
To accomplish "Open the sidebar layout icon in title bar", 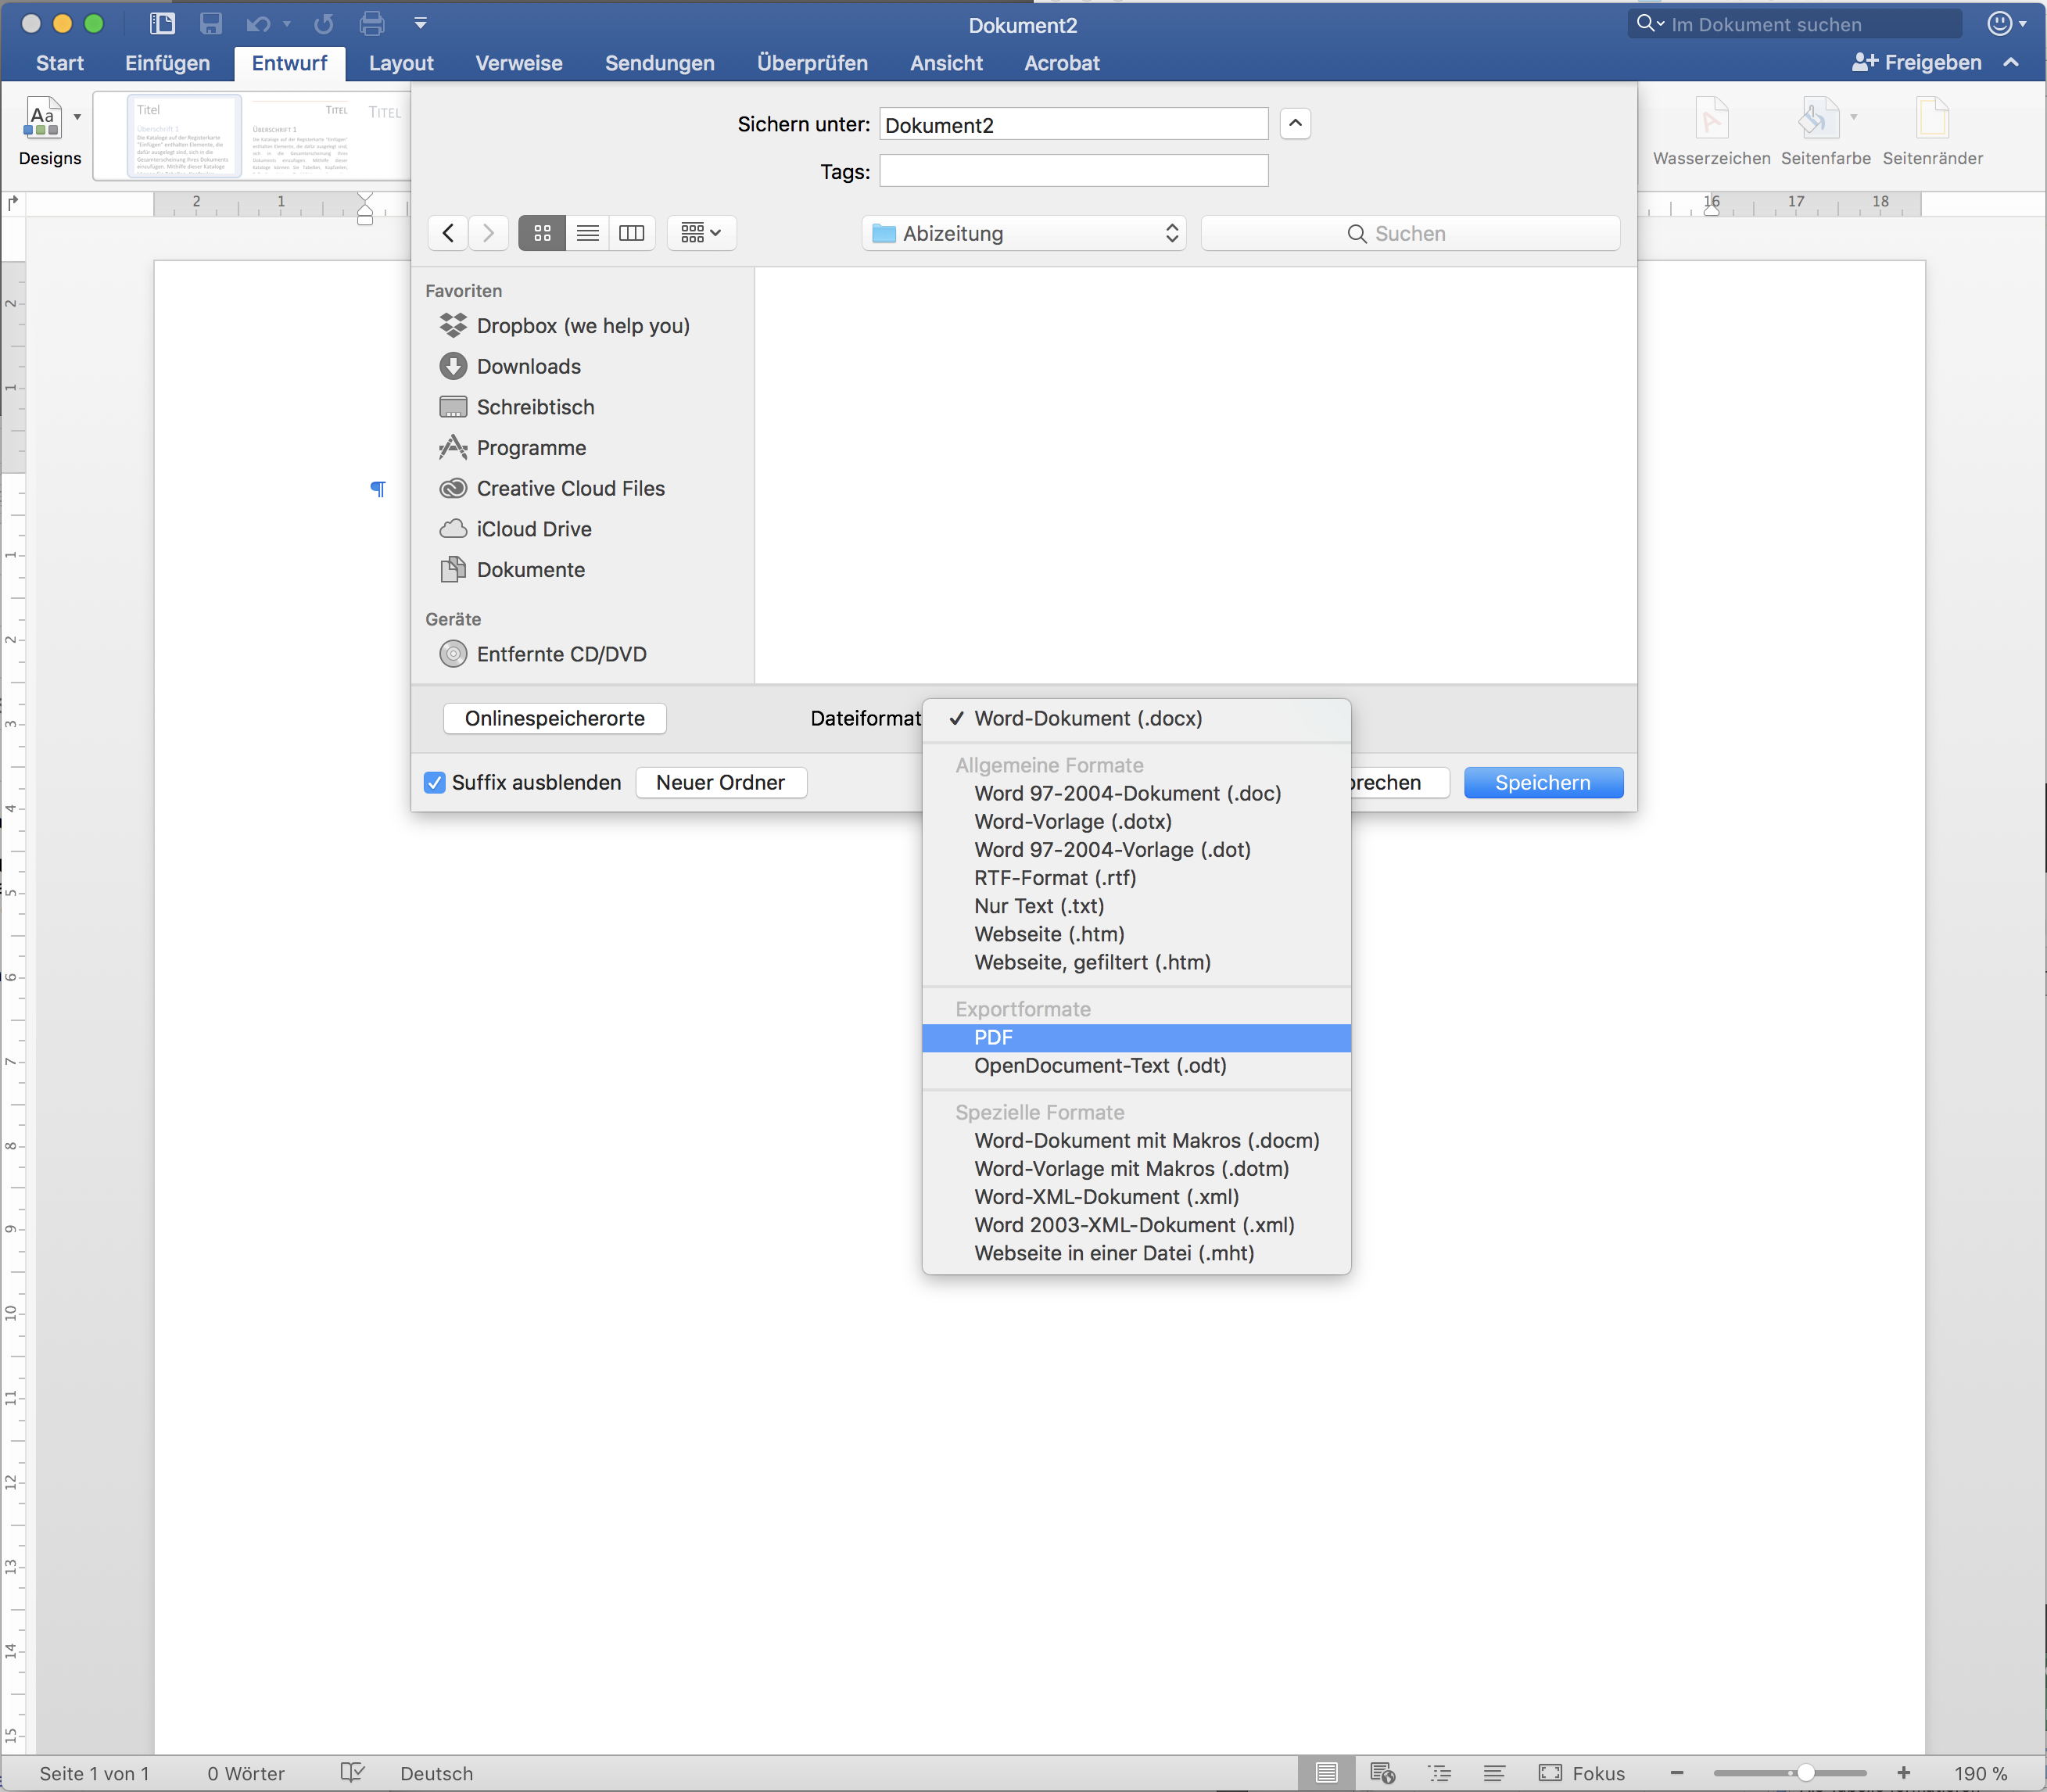I will (162, 24).
